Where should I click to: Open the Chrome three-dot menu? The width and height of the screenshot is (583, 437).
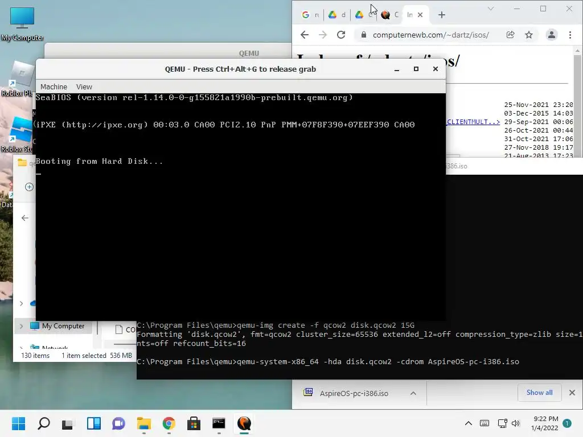(x=570, y=35)
